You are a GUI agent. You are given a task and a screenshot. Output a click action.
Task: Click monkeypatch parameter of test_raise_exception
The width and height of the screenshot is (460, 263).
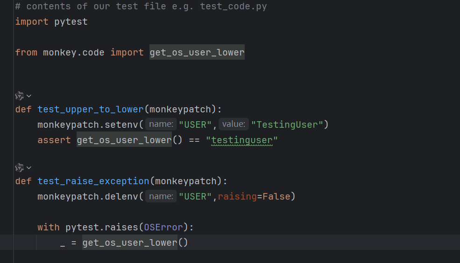[186, 181]
